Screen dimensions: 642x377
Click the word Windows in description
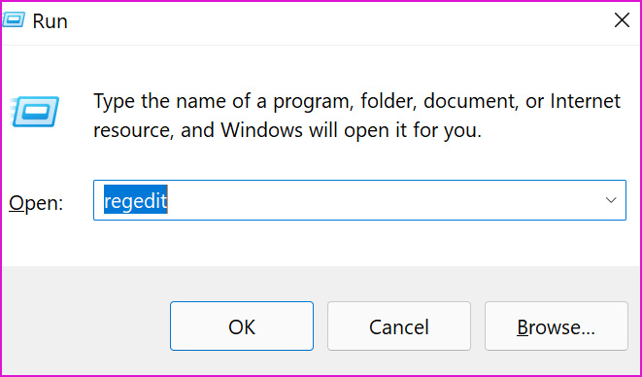[262, 131]
